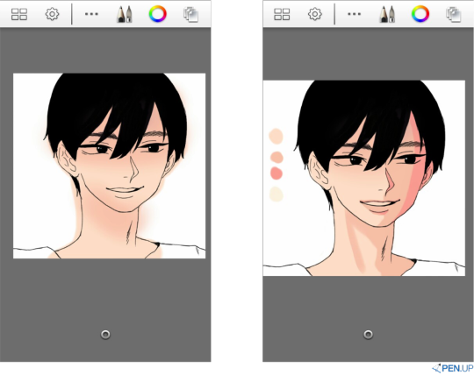This screenshot has height=375, width=474.
Task: Open the brush pencils tool in right screen
Action: (x=387, y=14)
